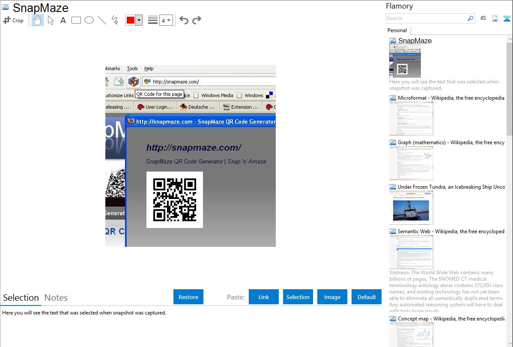Switch to the Notes tab
Image resolution: width=513 pixels, height=347 pixels.
[56, 298]
